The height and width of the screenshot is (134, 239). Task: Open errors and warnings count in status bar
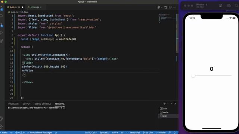[20, 133]
